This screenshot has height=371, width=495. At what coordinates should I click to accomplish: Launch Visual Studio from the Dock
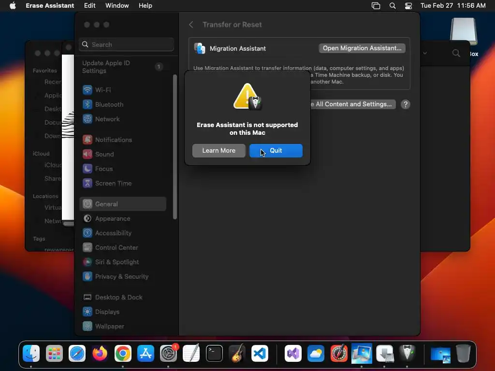(293, 353)
